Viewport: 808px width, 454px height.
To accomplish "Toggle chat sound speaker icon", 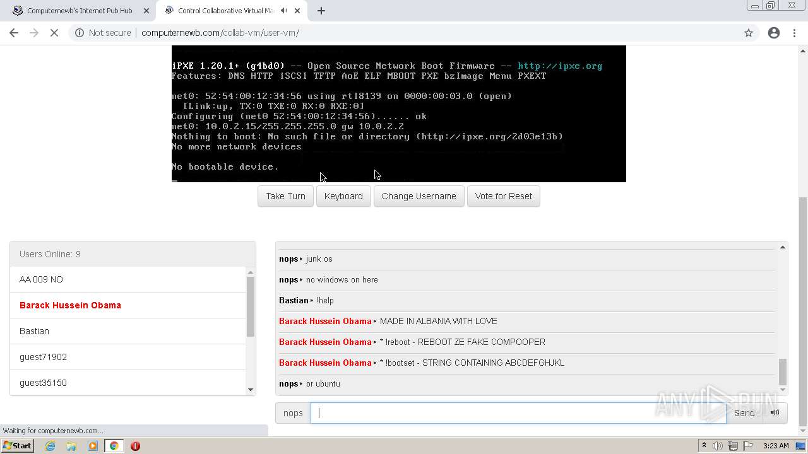I will click(x=775, y=413).
